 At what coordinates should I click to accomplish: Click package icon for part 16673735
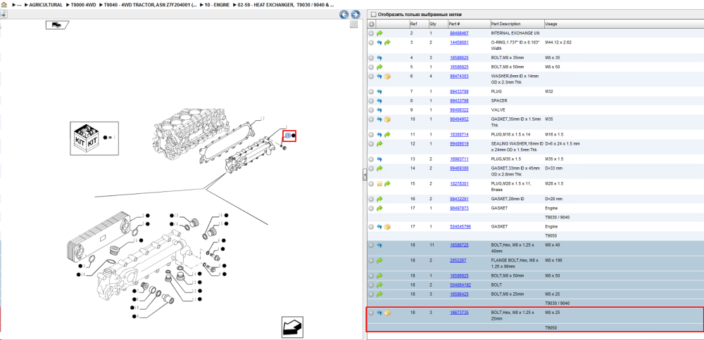387,313
